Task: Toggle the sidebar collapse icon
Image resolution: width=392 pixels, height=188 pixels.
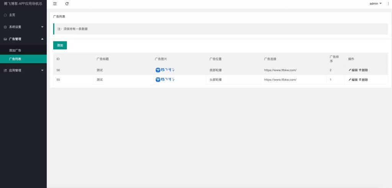Action: (x=55, y=3)
